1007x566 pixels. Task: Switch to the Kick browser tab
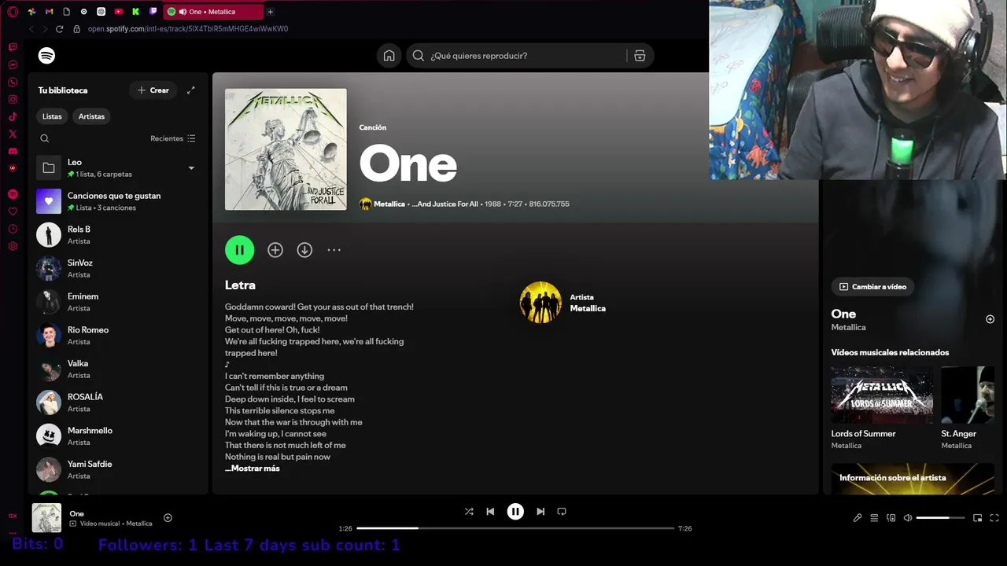(135, 12)
